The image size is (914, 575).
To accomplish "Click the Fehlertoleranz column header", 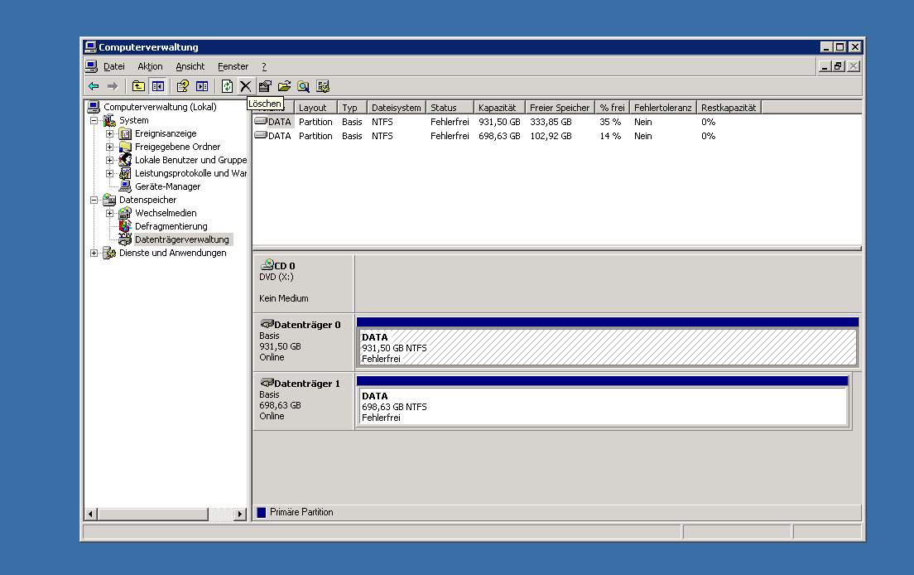I will pos(663,108).
